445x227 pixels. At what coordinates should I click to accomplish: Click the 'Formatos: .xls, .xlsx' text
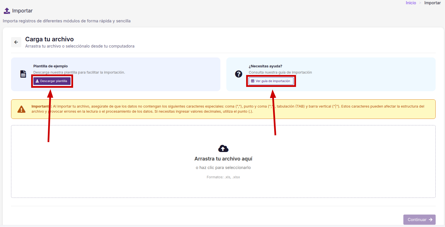[x=223, y=177]
